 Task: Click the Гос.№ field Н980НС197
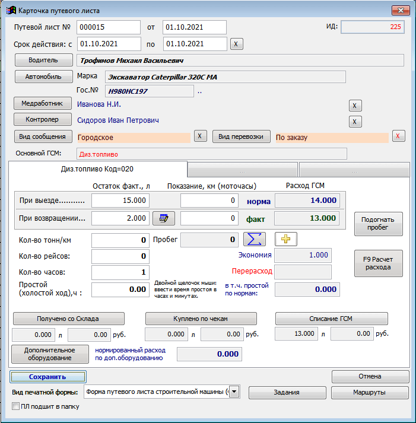click(x=150, y=91)
